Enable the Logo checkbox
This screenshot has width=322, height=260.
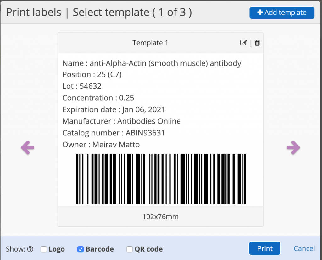(x=43, y=249)
